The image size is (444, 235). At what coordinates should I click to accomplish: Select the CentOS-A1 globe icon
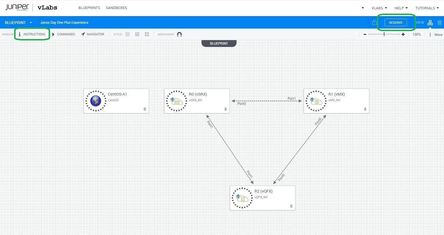[x=96, y=101]
